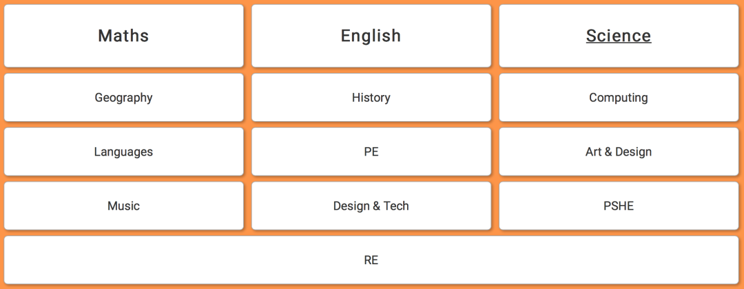Screen dimensions: 744x289
Task: Click the Computing label text
Action: 618,98
